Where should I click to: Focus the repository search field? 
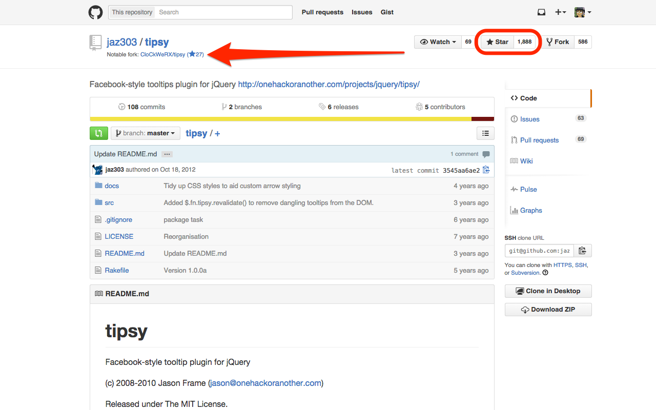(x=223, y=12)
